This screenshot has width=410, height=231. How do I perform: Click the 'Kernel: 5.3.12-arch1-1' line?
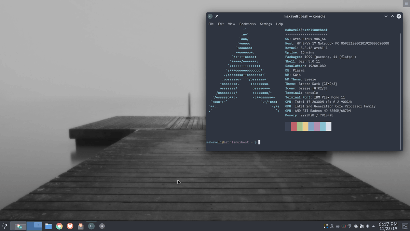click(x=306, y=48)
